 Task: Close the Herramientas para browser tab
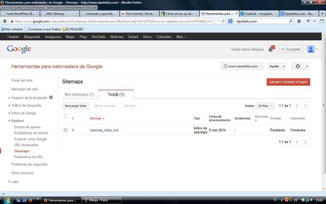pos(236,14)
